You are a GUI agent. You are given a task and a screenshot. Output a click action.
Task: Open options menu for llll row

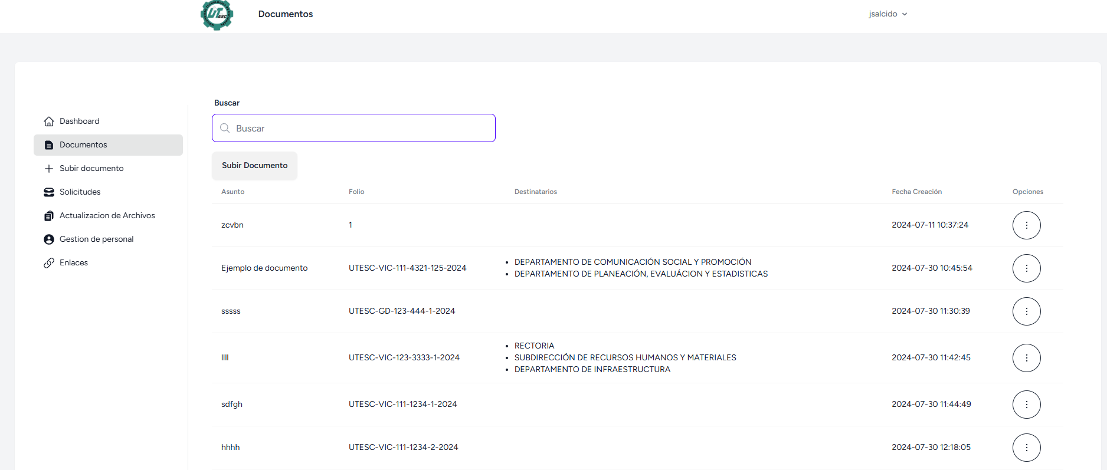[1026, 358]
